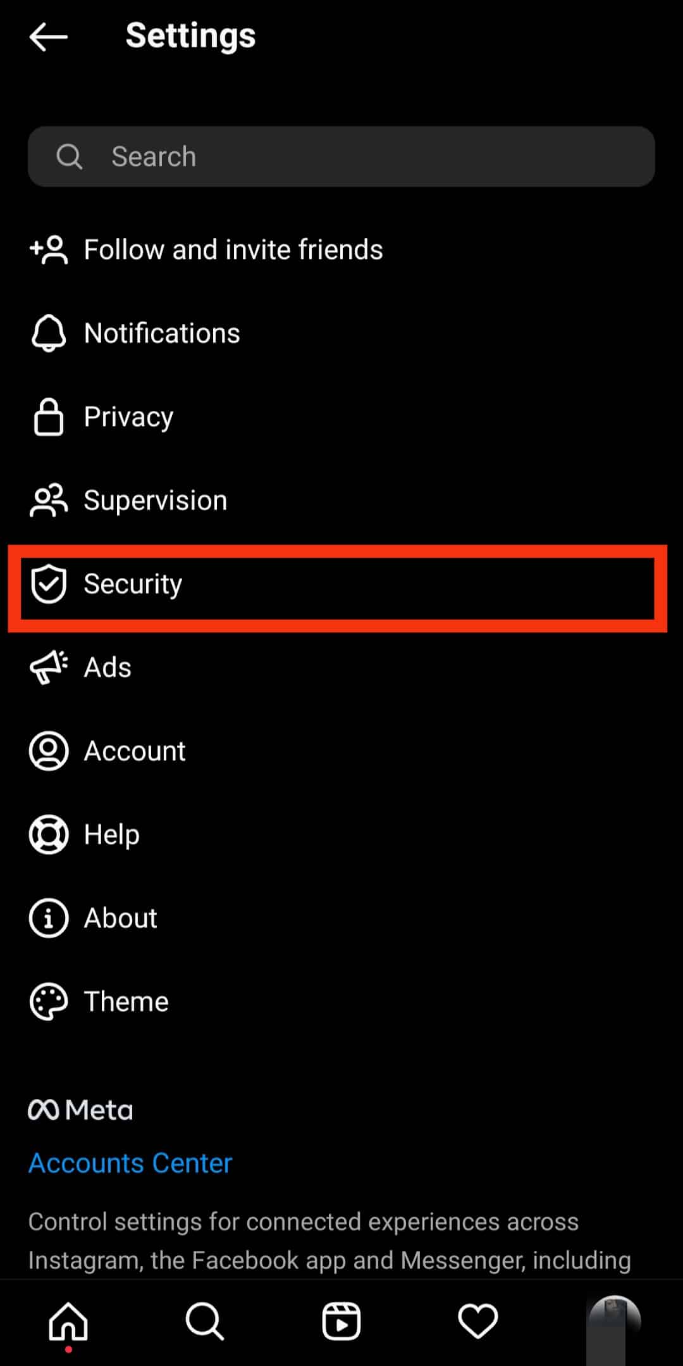This screenshot has height=1366, width=683.
Task: Click the magnifier icon in search bar
Action: click(x=69, y=156)
